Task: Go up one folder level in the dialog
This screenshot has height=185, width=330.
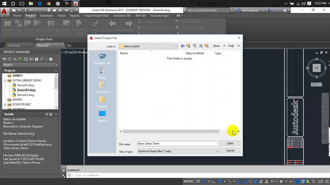Action: pos(188,46)
